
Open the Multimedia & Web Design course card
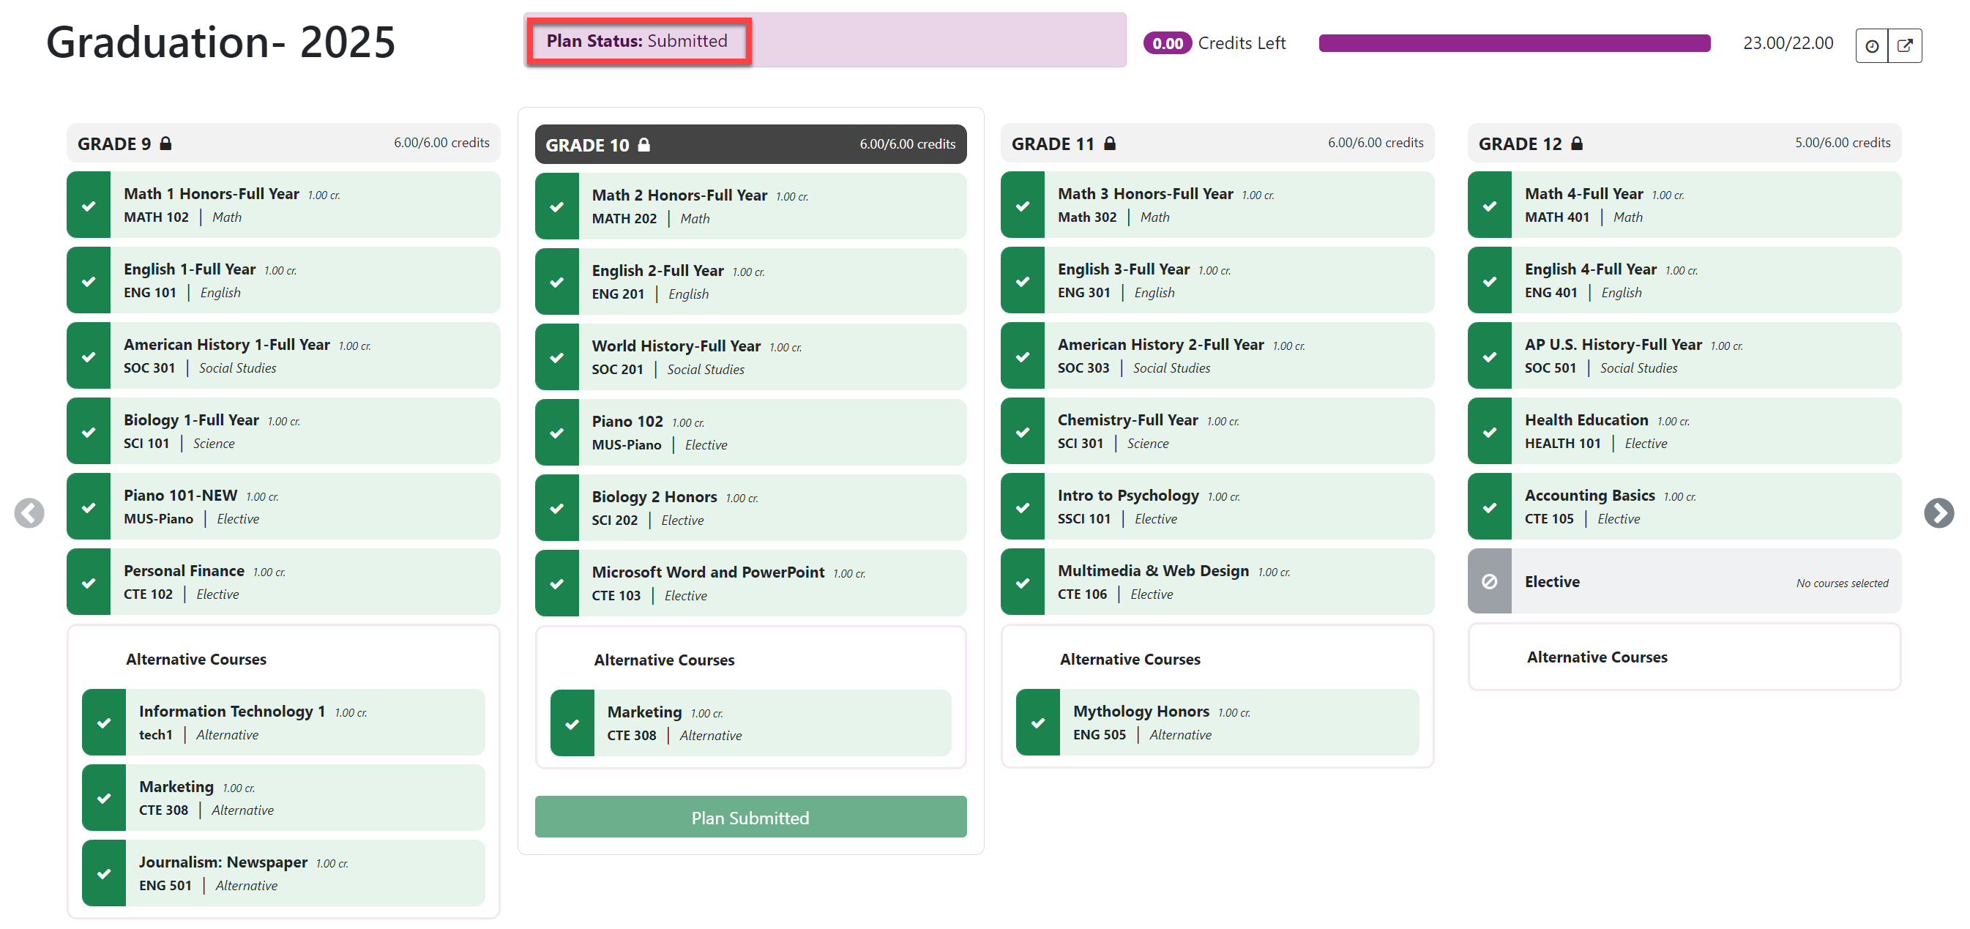(x=1217, y=582)
